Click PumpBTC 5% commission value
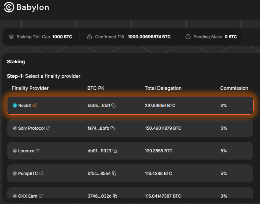260x204 pixels. (224, 174)
